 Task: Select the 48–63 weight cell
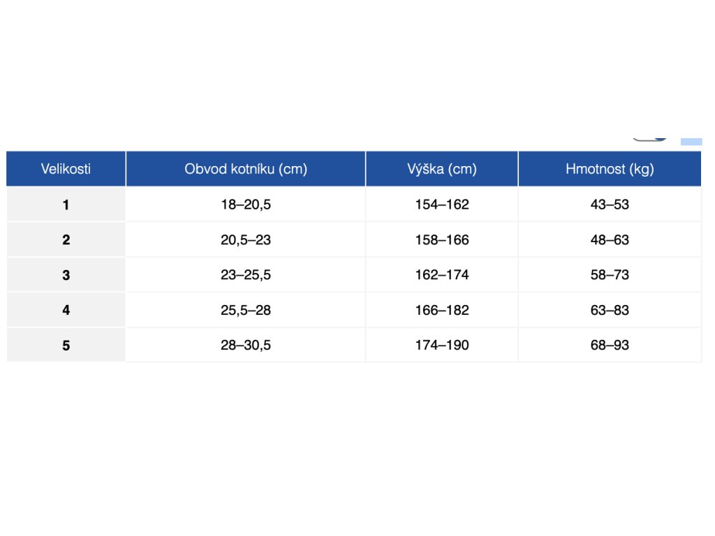point(610,239)
